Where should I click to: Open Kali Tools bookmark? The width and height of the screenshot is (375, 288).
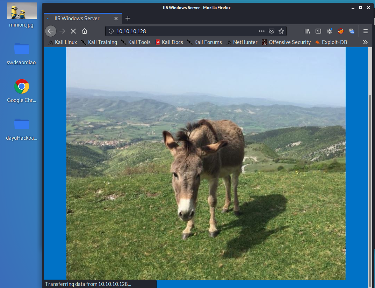pos(136,42)
